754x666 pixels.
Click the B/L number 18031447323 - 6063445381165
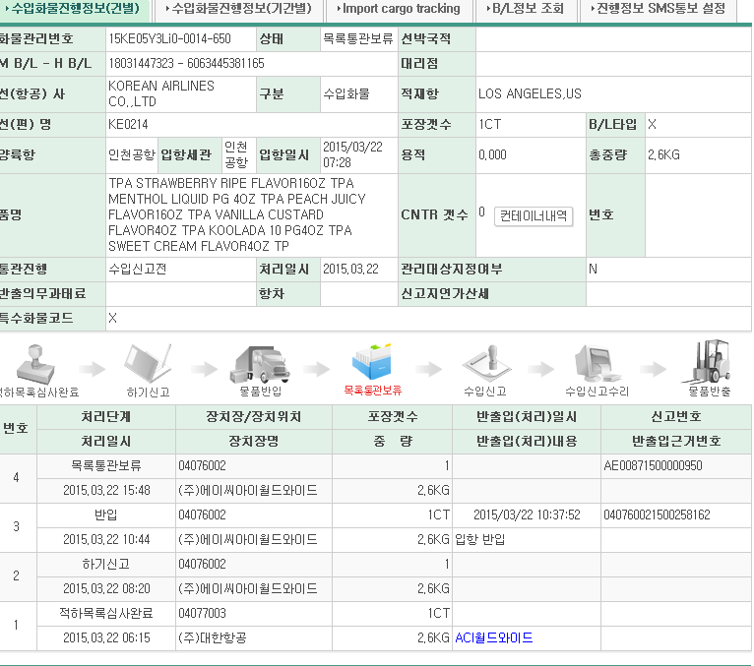(x=187, y=63)
